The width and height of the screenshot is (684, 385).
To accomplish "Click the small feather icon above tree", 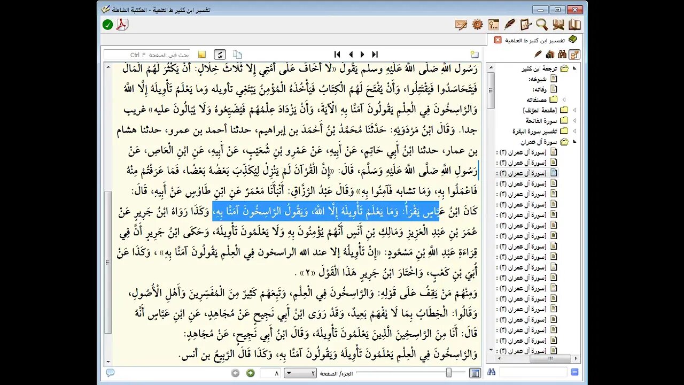I will (538, 55).
